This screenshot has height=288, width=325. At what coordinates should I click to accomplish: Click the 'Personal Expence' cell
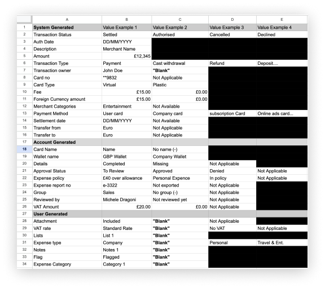(180, 178)
